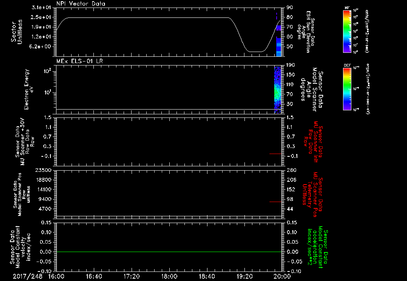
Task: Click the red 'MU Scanner Pos Telemetry' label
Action: point(312,194)
